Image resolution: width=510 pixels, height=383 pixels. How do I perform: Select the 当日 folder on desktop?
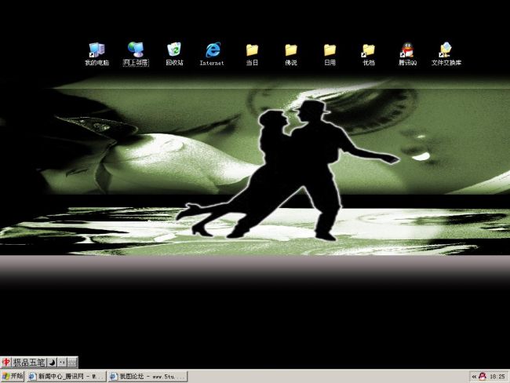252,52
